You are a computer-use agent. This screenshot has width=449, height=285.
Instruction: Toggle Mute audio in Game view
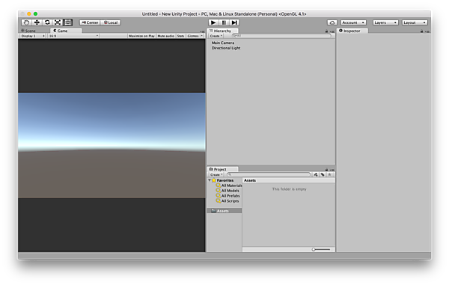click(x=165, y=36)
